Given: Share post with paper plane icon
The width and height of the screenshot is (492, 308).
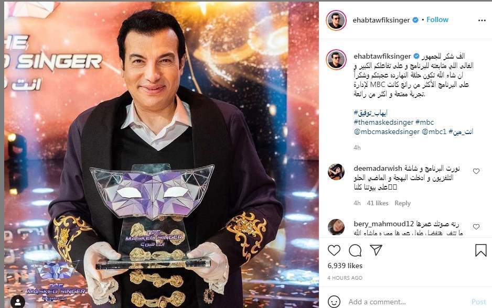Looking at the screenshot, I should coord(376,250).
